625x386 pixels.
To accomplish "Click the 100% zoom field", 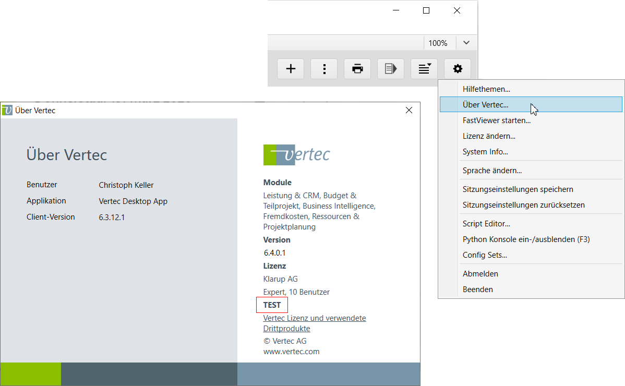I will point(438,43).
